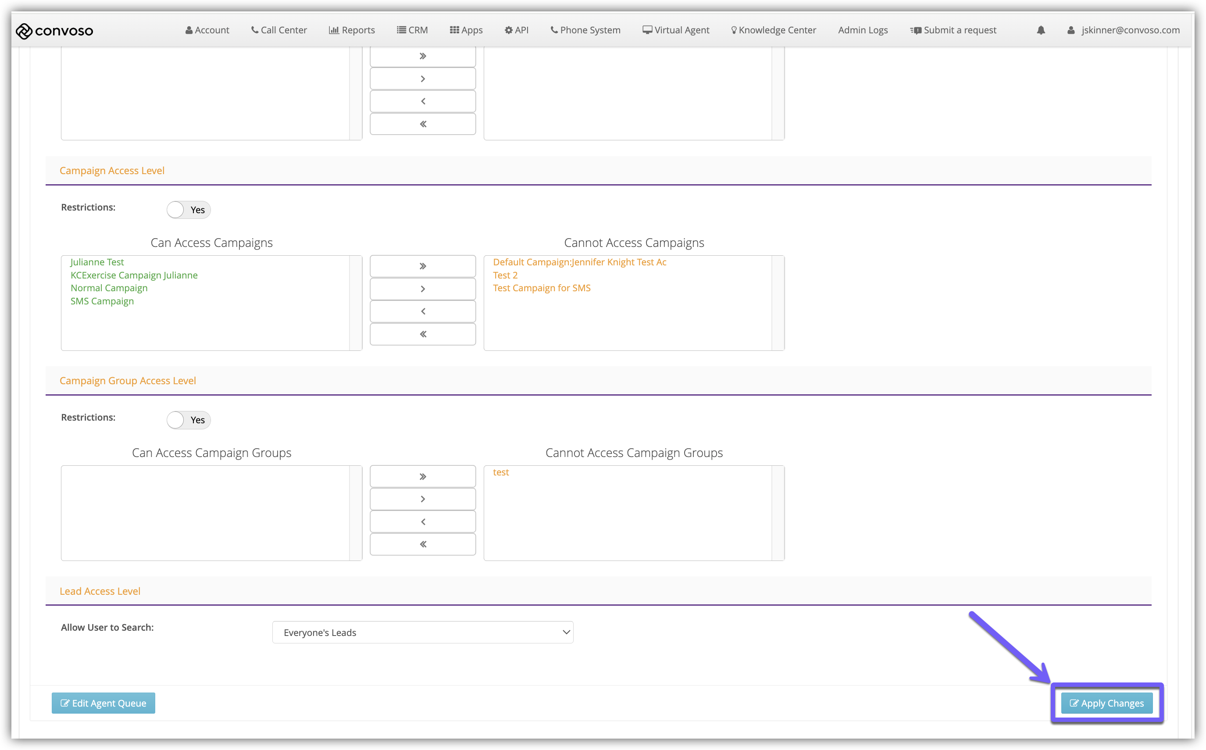Open the Reports menu
The width and height of the screenshot is (1206, 750).
[352, 30]
